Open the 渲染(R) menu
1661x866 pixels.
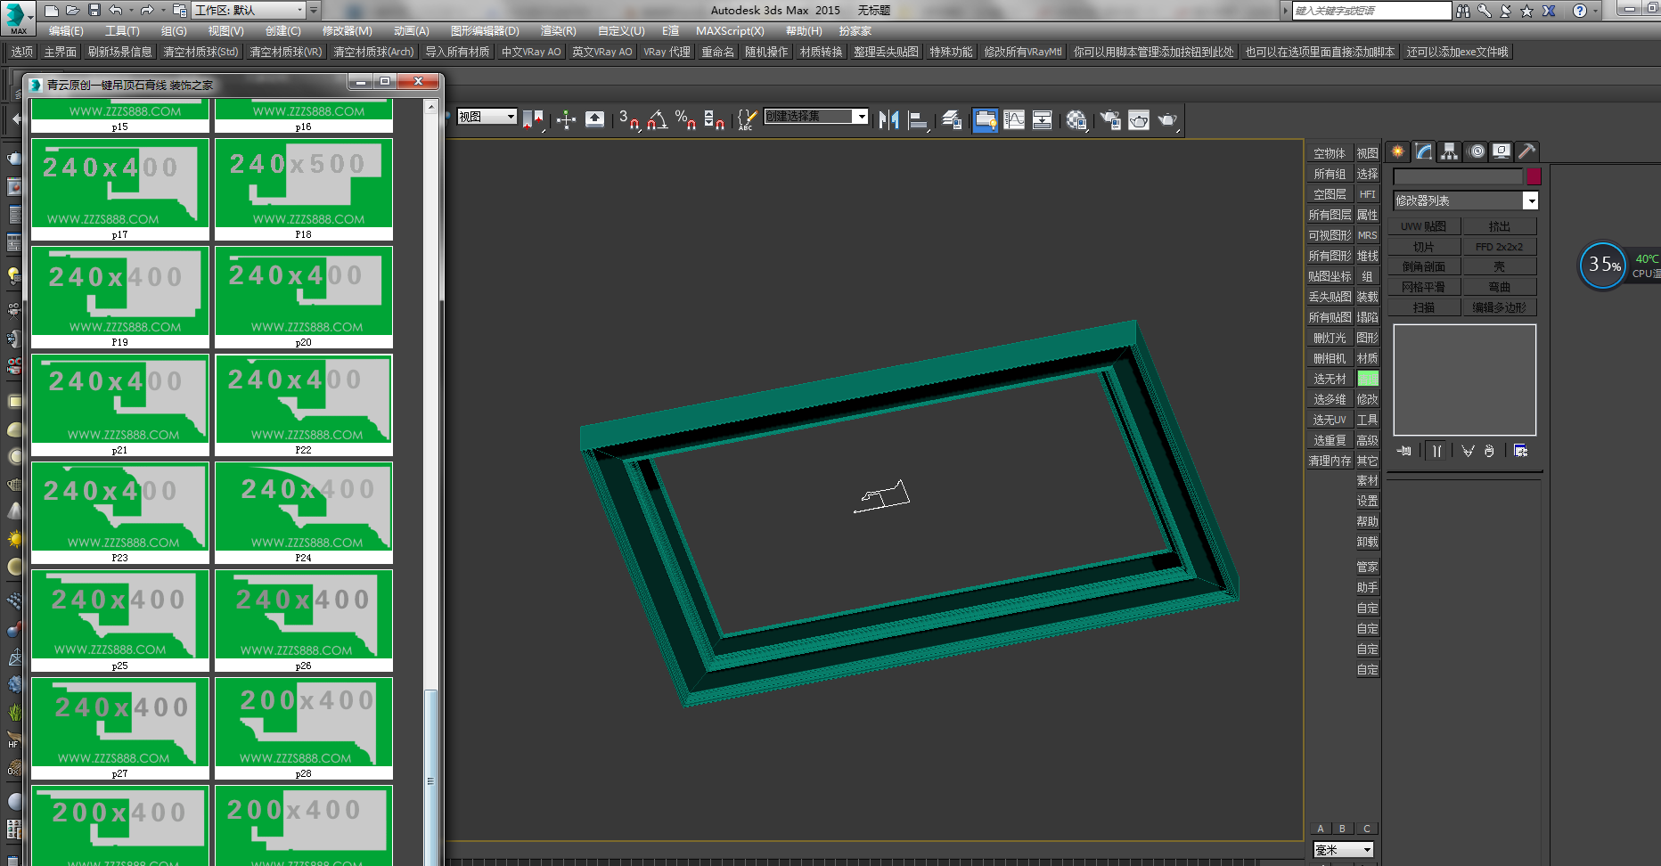point(558,31)
